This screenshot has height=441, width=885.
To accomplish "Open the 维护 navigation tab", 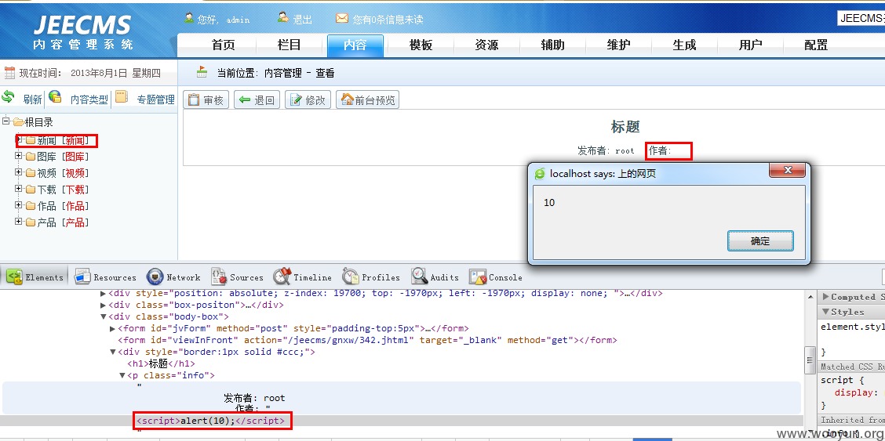I will tap(618, 45).
